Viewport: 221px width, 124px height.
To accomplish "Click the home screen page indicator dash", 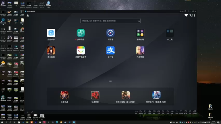I will point(110,81).
